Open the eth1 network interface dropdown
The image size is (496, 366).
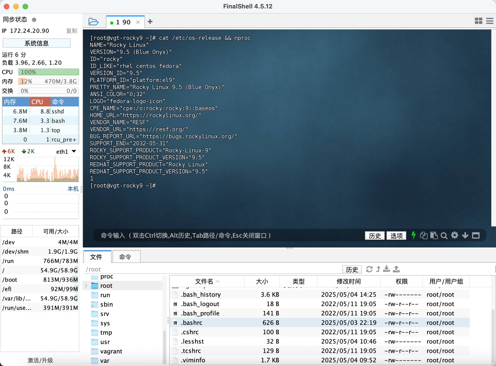66,151
